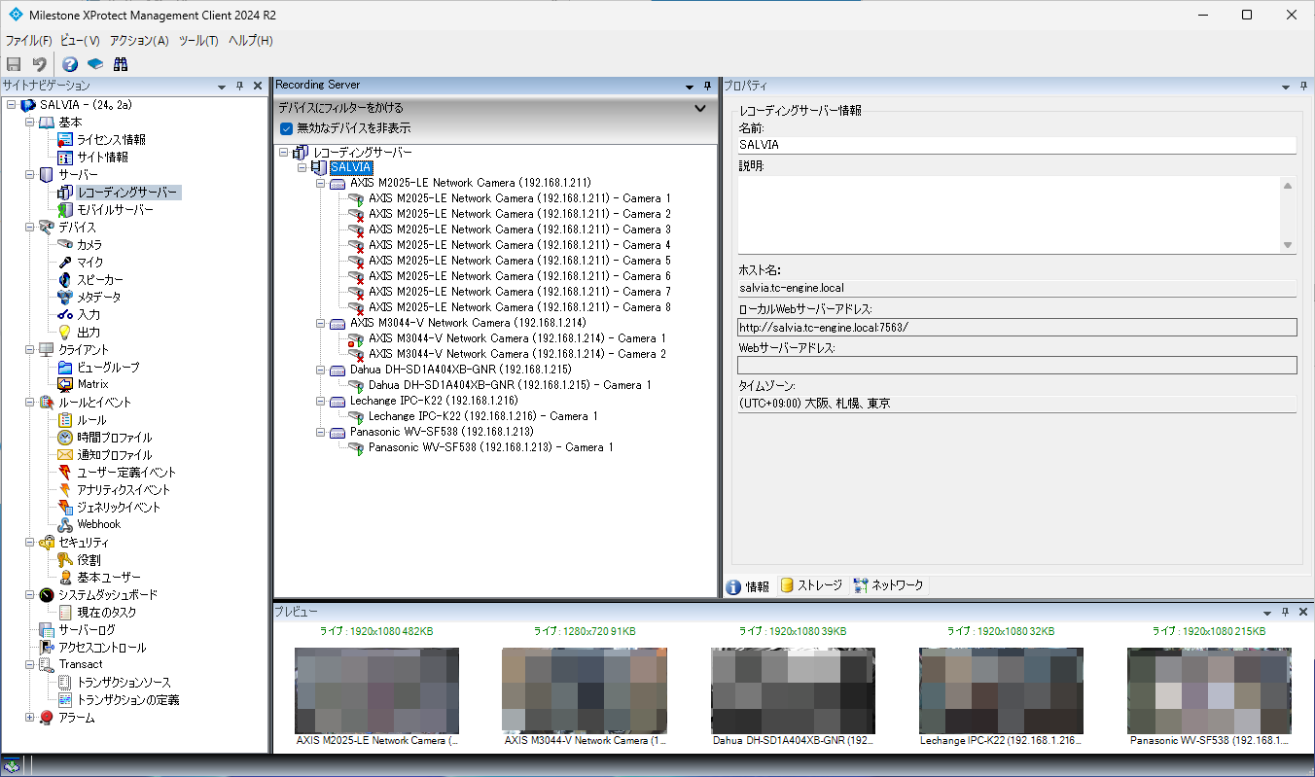Open 基本ユーザー under セキュリティ
The width and height of the screenshot is (1315, 777).
pyautogui.click(x=109, y=578)
